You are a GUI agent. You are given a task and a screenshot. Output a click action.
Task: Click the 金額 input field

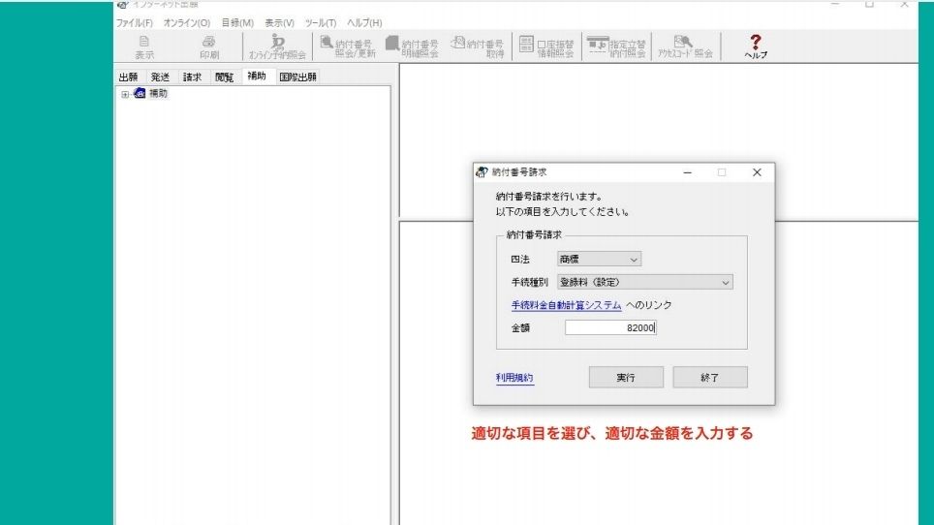click(x=610, y=328)
